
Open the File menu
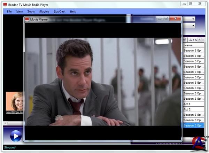(x=9, y=12)
